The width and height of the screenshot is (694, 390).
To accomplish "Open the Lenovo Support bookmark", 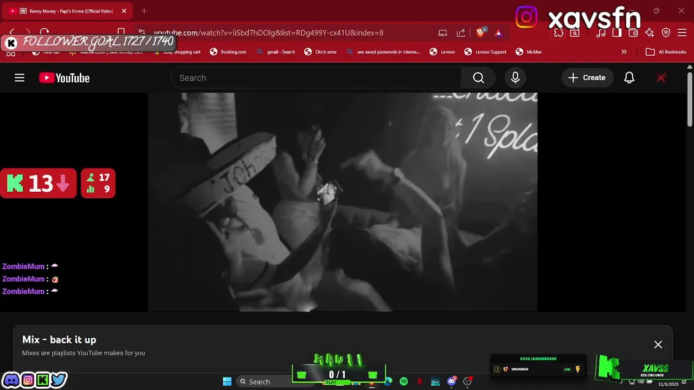I will point(486,52).
